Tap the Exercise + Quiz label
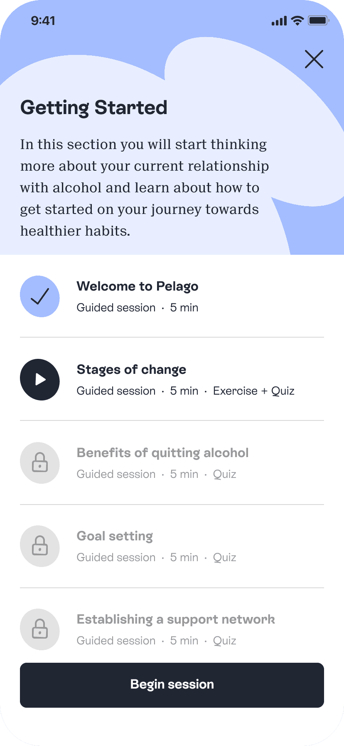The height and width of the screenshot is (746, 344). 253,391
